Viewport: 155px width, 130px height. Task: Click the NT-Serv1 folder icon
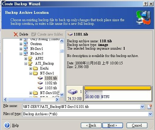pos(35,73)
